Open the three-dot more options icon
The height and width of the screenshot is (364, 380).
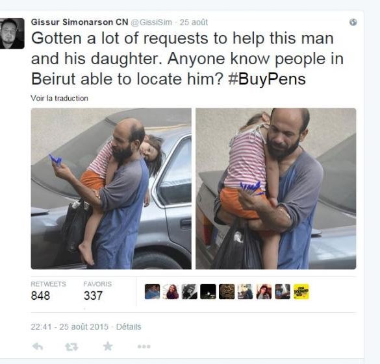click(x=144, y=346)
